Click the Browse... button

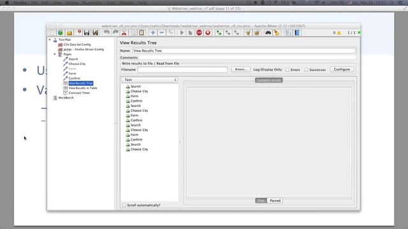point(241,69)
